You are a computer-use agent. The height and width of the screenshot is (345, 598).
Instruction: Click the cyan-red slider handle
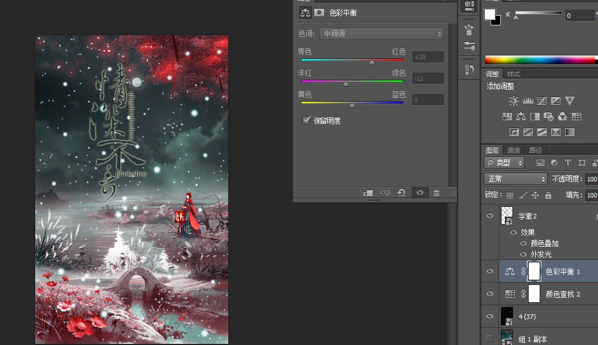[372, 62]
